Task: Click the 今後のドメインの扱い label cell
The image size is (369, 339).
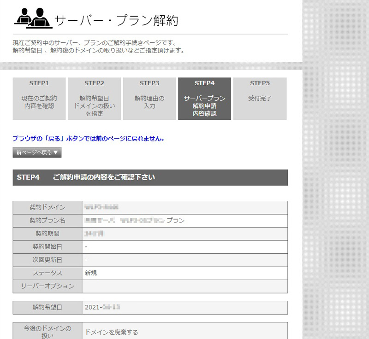Action: [x=48, y=332]
